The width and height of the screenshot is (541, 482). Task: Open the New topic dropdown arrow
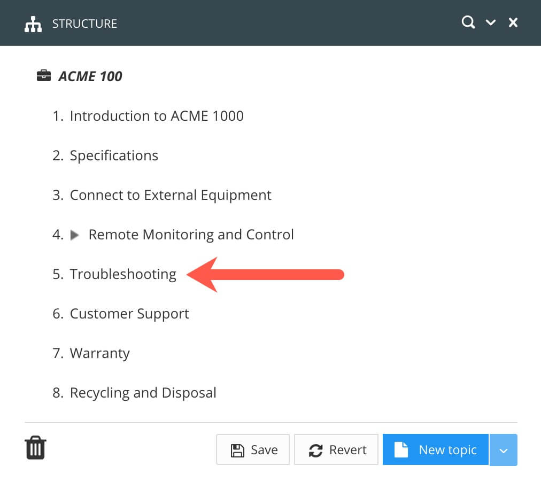504,450
